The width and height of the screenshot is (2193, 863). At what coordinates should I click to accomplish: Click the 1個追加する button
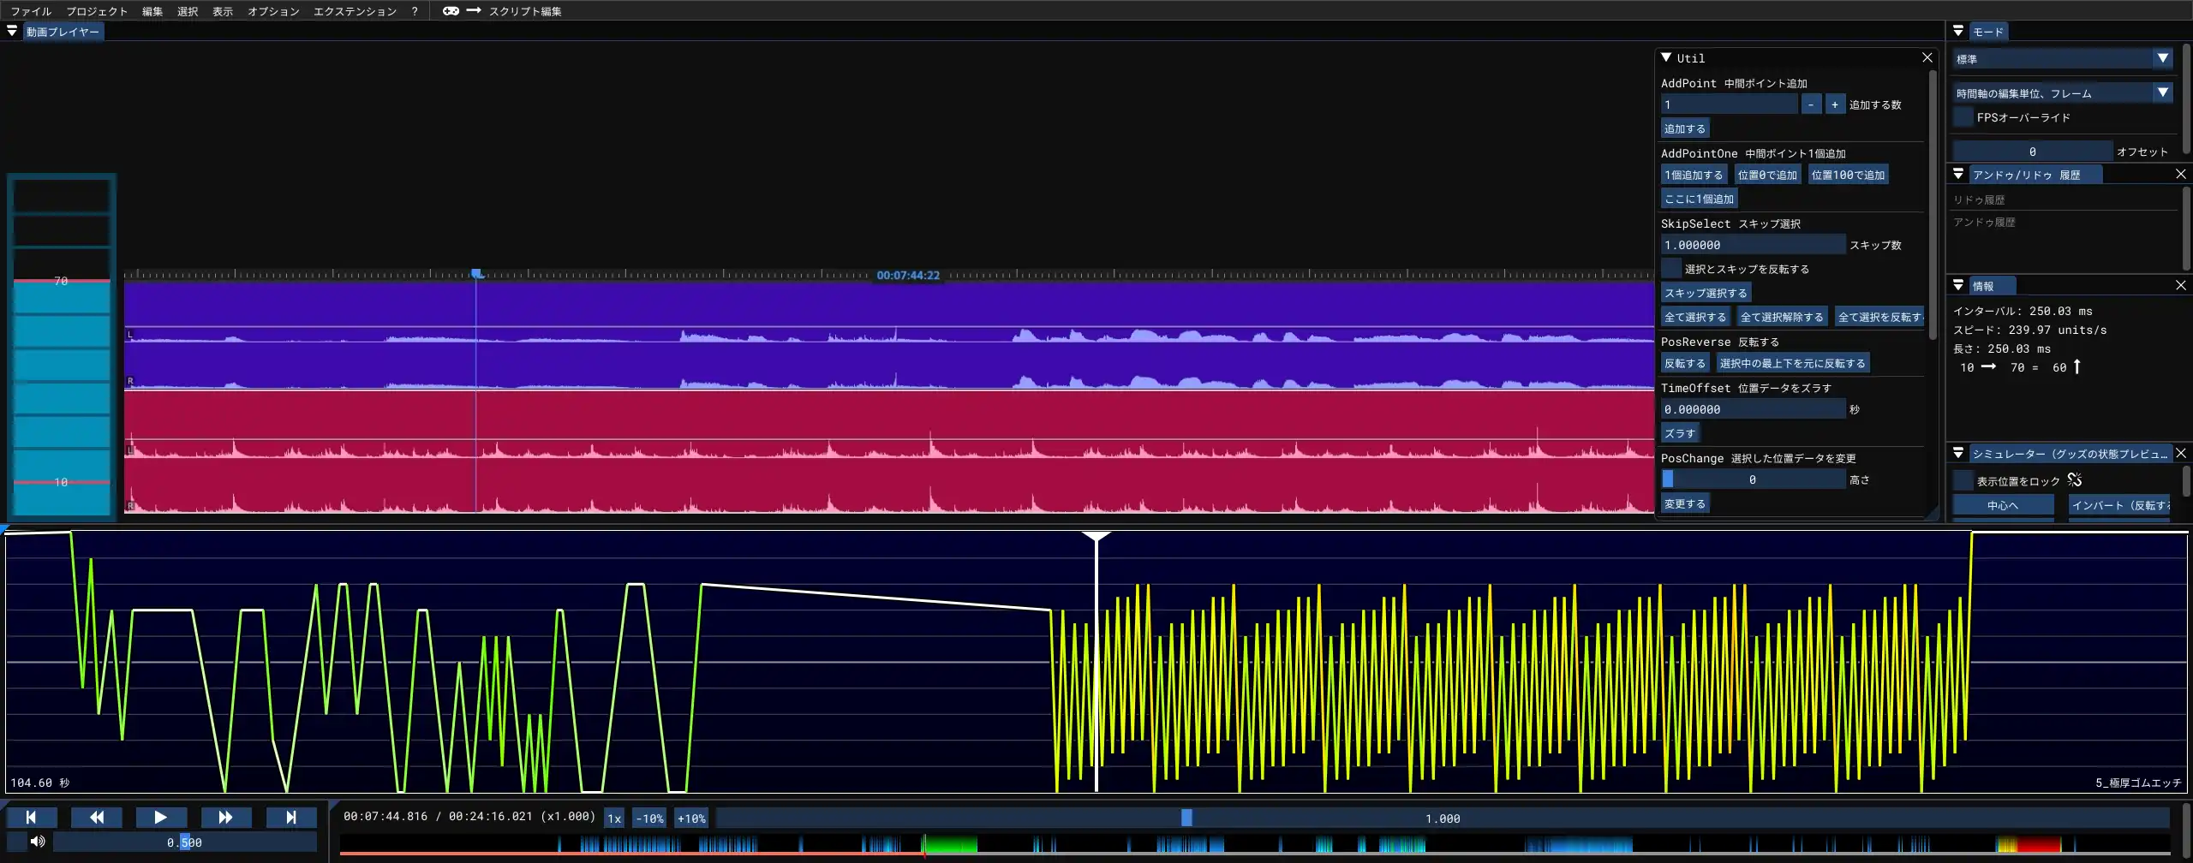pos(1694,175)
